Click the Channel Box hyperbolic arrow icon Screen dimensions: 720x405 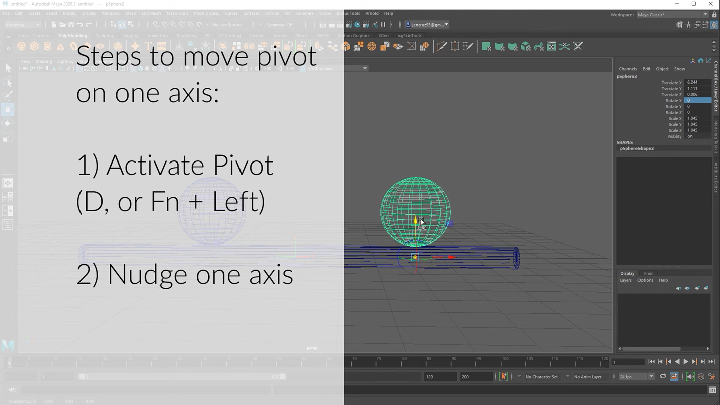(x=709, y=61)
